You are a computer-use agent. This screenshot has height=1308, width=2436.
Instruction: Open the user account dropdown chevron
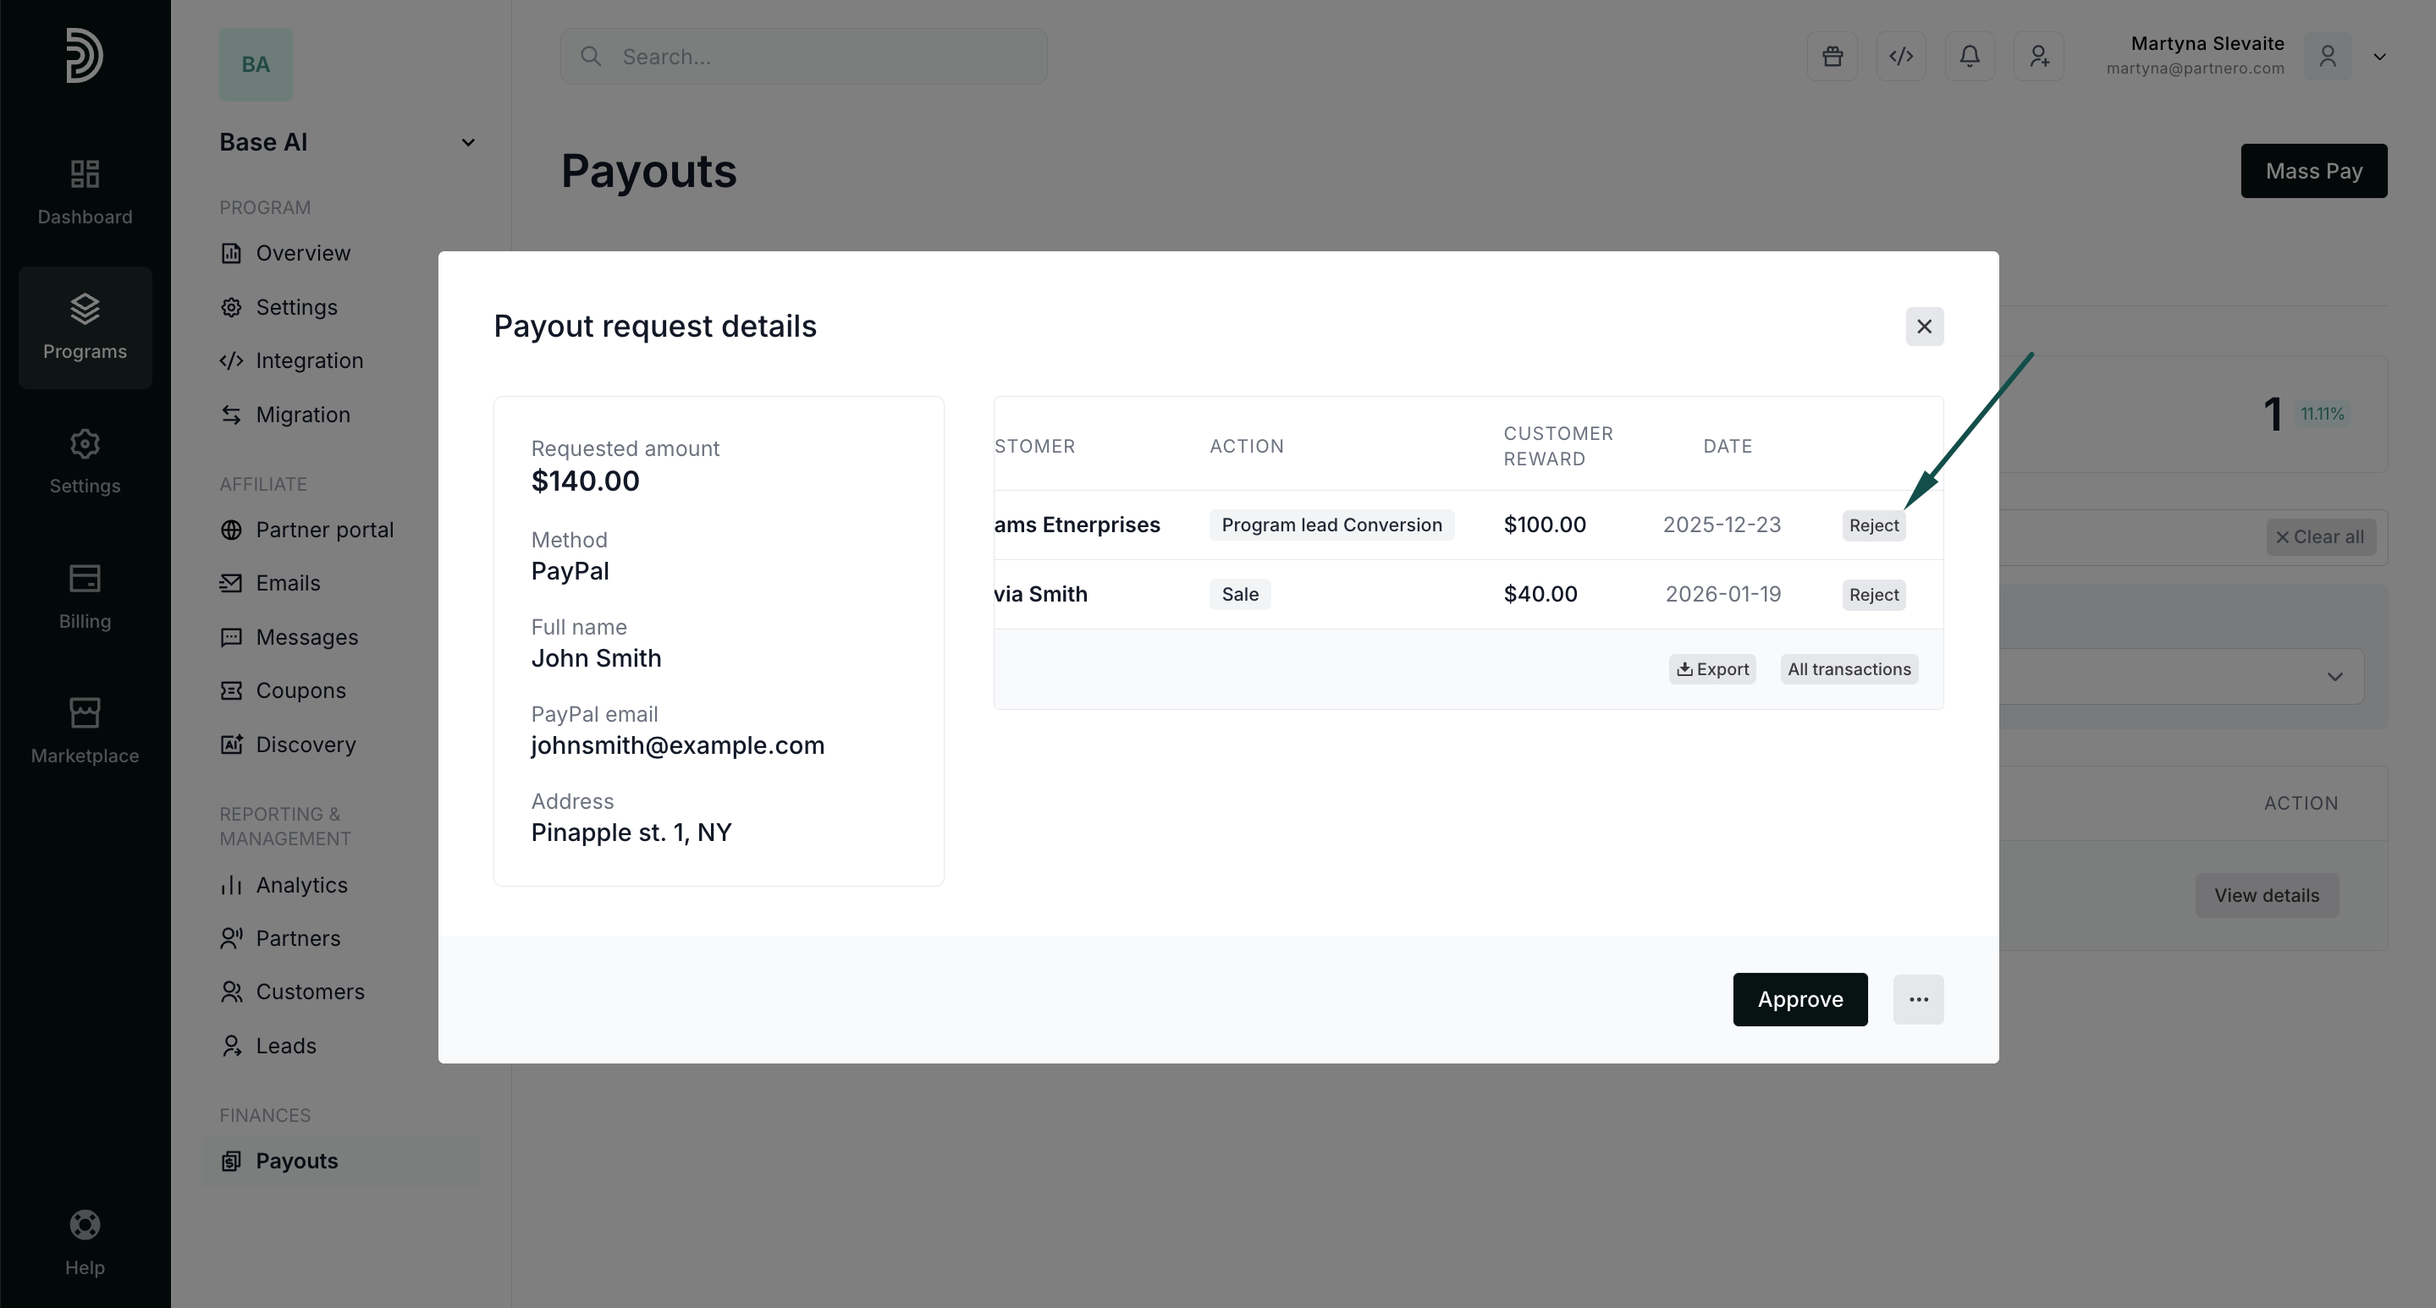[2379, 57]
